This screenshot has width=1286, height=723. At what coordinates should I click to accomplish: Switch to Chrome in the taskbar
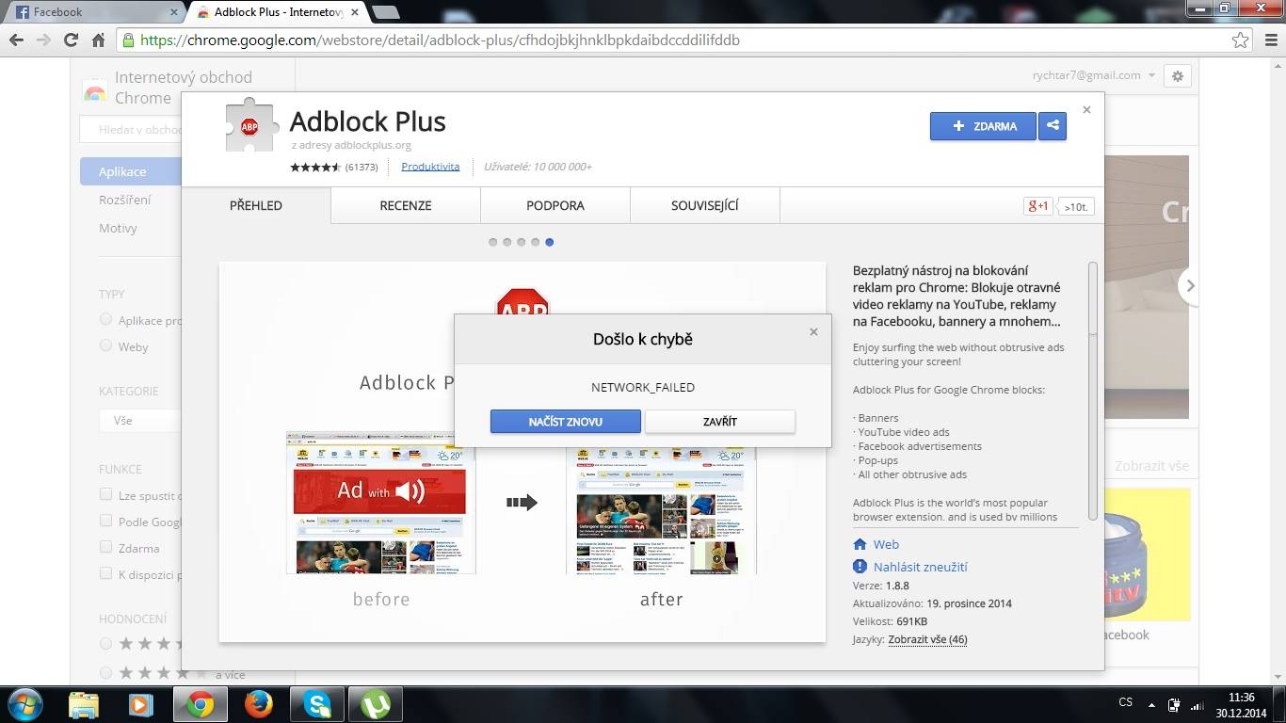point(200,704)
